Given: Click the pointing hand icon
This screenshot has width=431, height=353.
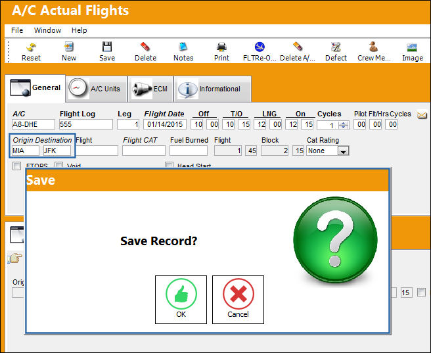Looking at the screenshot, I should click(x=15, y=258).
